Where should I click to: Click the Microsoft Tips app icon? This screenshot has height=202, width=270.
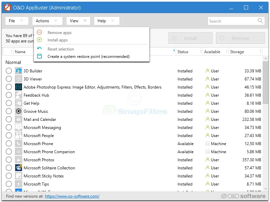19,184
